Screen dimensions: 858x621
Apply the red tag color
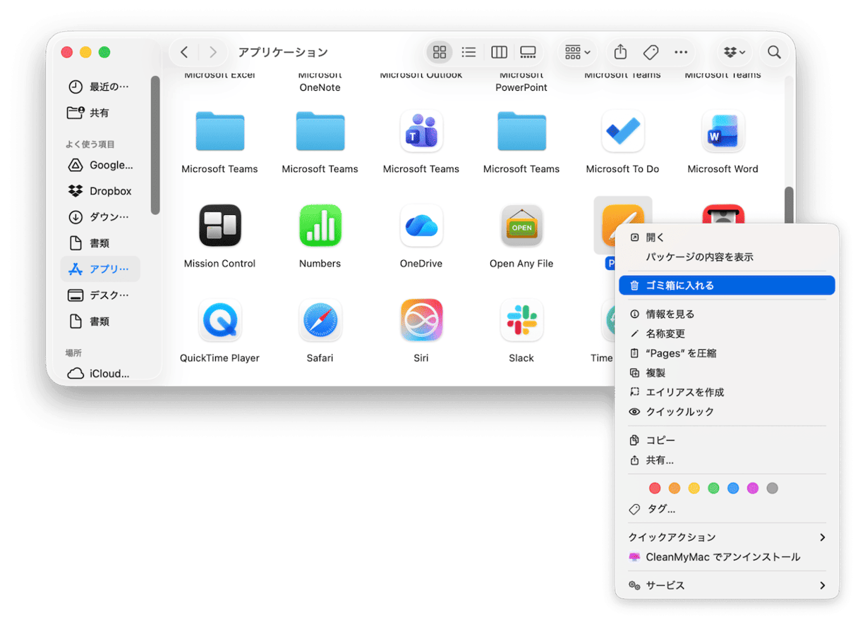tap(655, 488)
